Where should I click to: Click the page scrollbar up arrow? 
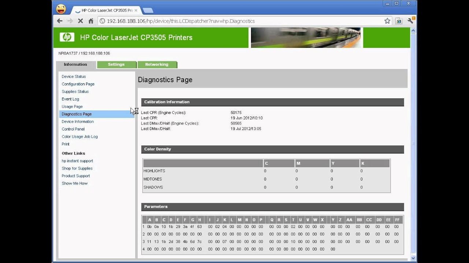[x=413, y=31]
